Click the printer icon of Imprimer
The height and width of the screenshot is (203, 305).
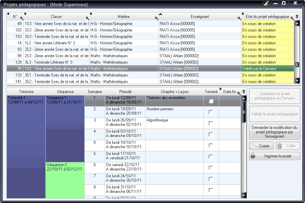point(253,156)
